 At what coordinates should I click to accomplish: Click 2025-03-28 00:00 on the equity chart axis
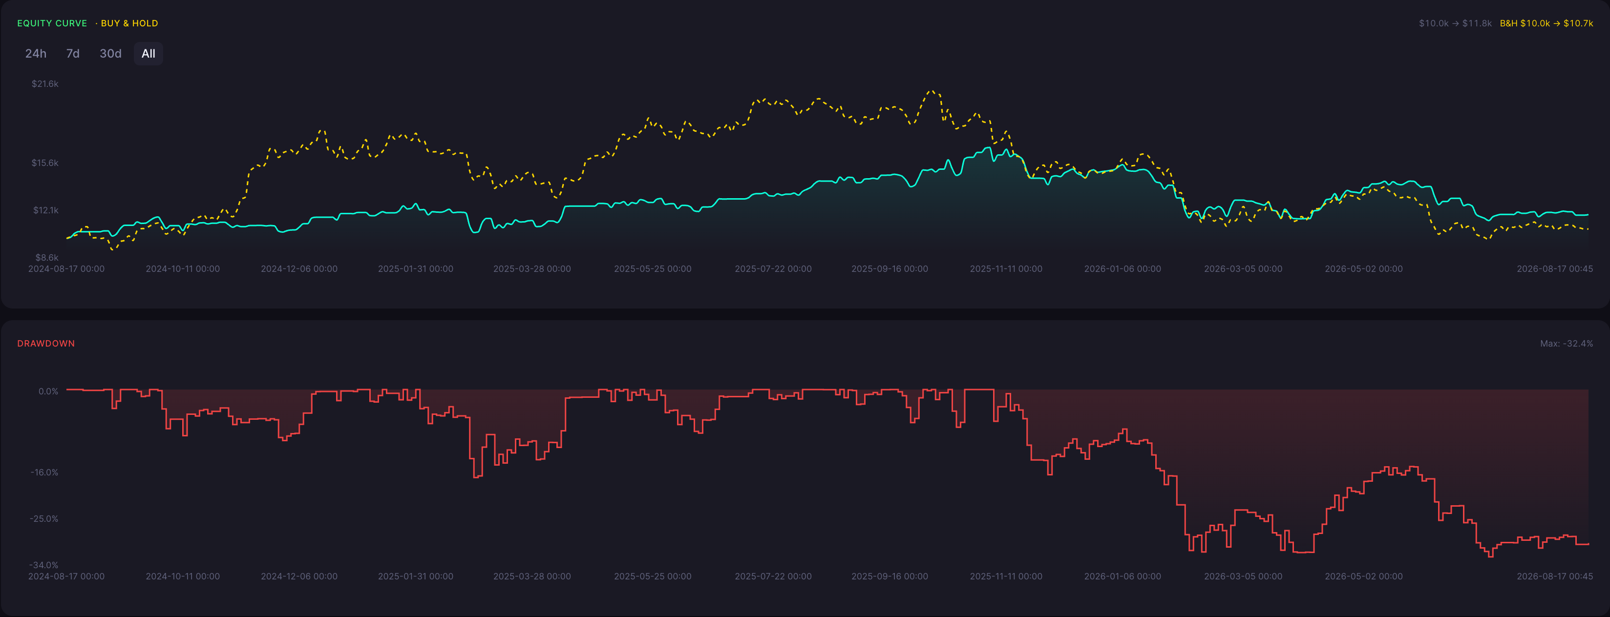pyautogui.click(x=532, y=269)
